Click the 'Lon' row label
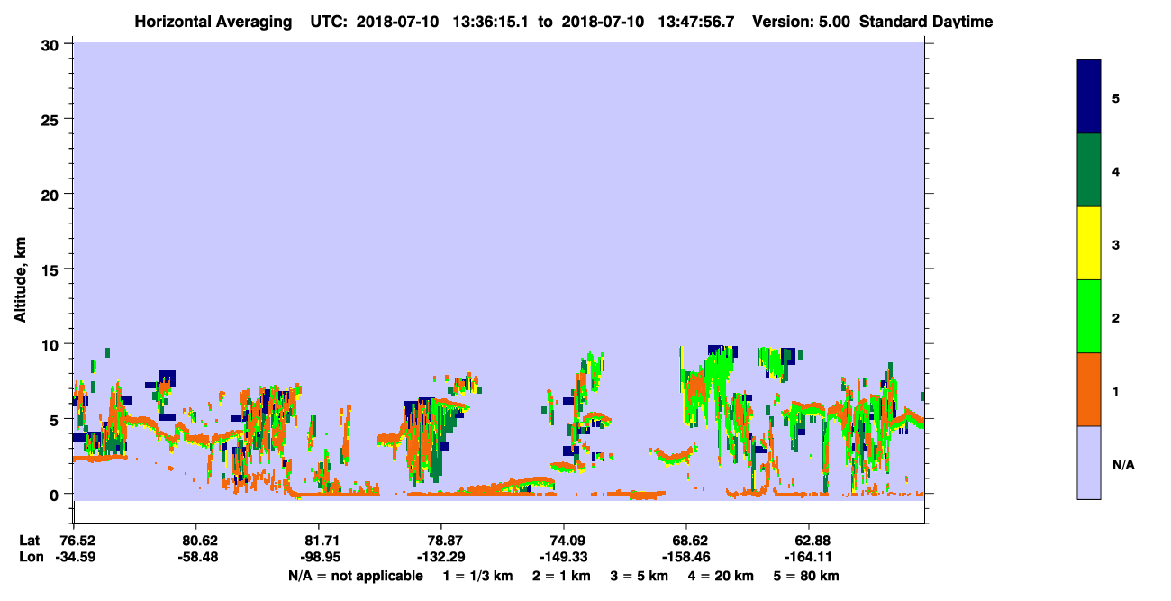 tap(30, 557)
